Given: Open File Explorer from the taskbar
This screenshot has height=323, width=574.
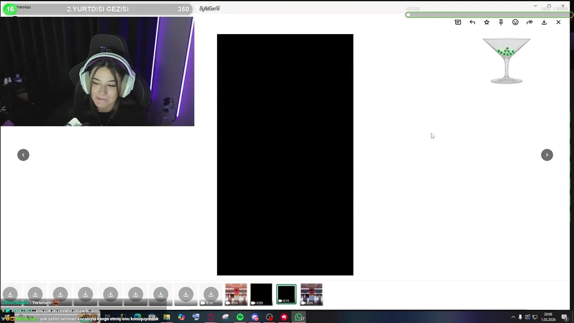Looking at the screenshot, I should click(167, 317).
